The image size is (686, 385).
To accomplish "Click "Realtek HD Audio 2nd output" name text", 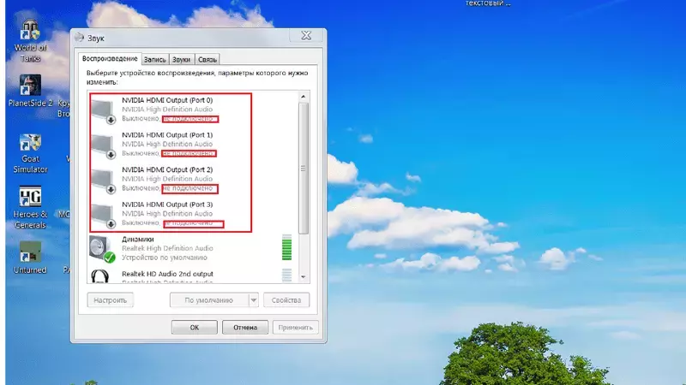I will pyautogui.click(x=167, y=274).
